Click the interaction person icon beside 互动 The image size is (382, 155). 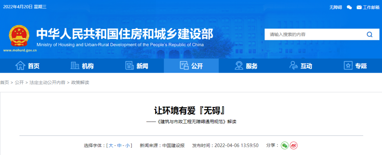tap(293, 65)
